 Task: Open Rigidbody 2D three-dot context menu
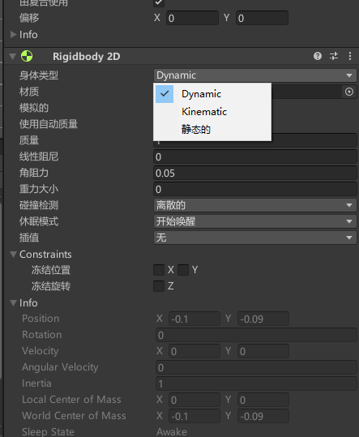pyautogui.click(x=350, y=56)
